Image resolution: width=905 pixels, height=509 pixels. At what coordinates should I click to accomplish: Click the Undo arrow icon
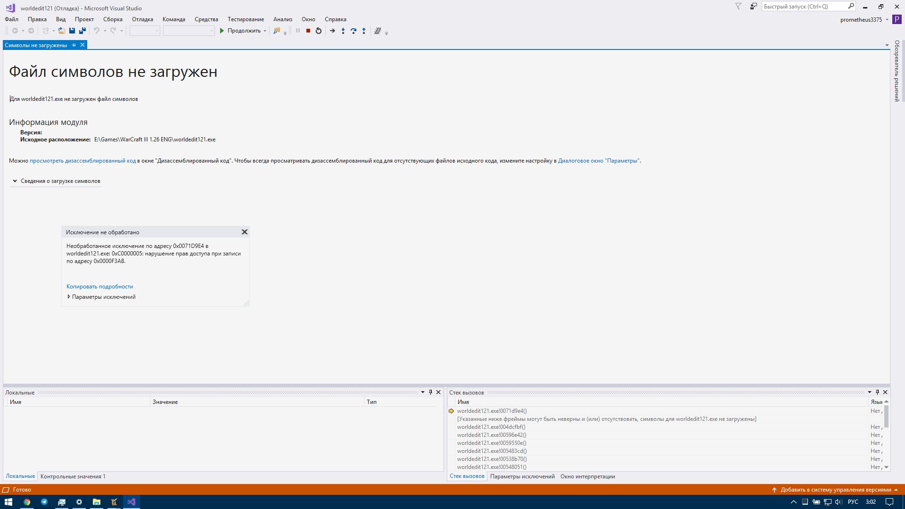coord(96,31)
